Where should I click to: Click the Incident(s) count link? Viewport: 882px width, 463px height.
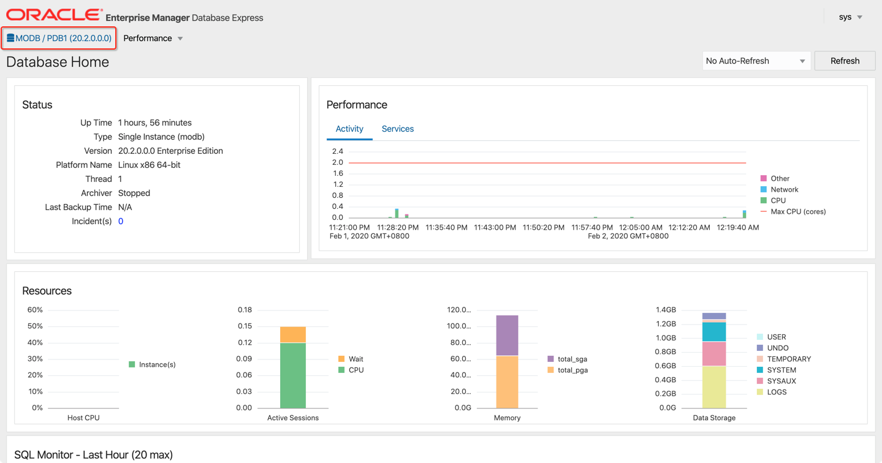click(x=121, y=221)
